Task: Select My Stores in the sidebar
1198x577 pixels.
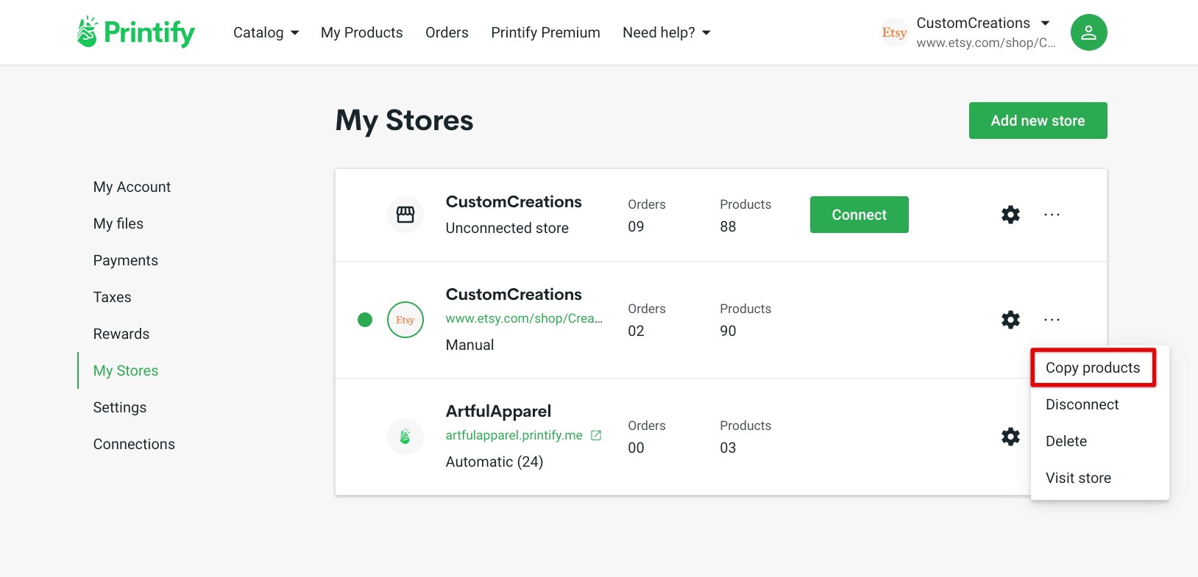Action: click(126, 370)
